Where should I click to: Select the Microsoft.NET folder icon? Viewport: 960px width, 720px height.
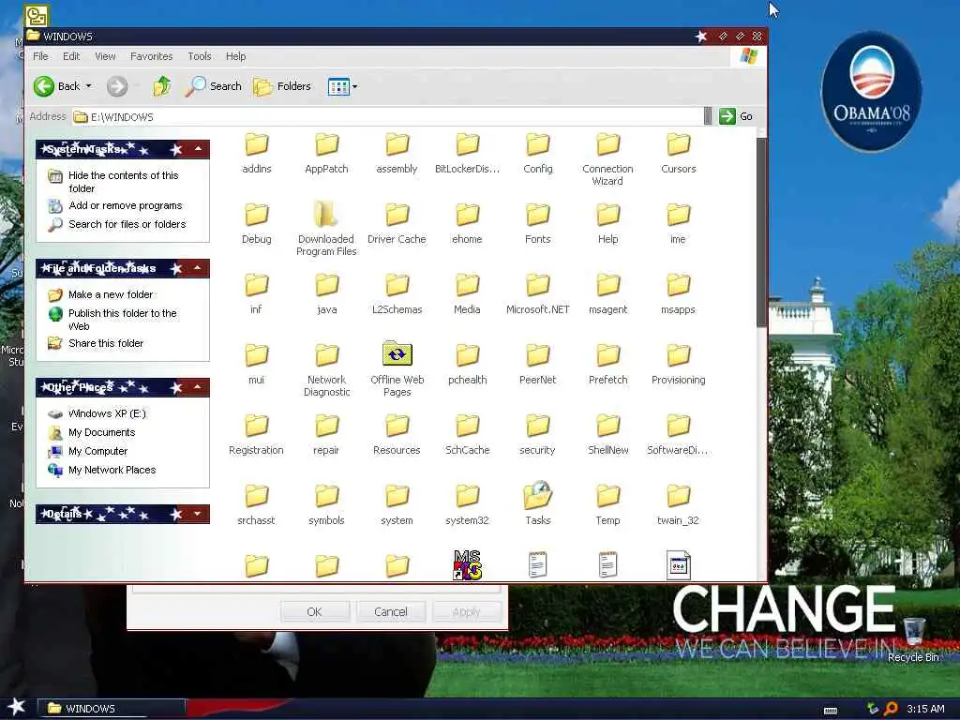pyautogui.click(x=537, y=285)
